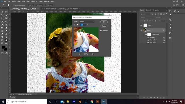Select the Eyedropper tool
Image resolution: width=185 pixels, height=104 pixels.
point(2,22)
